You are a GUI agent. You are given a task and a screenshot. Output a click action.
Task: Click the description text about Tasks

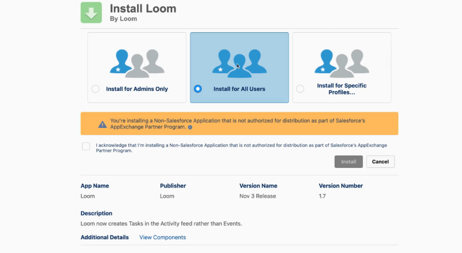pyautogui.click(x=161, y=224)
